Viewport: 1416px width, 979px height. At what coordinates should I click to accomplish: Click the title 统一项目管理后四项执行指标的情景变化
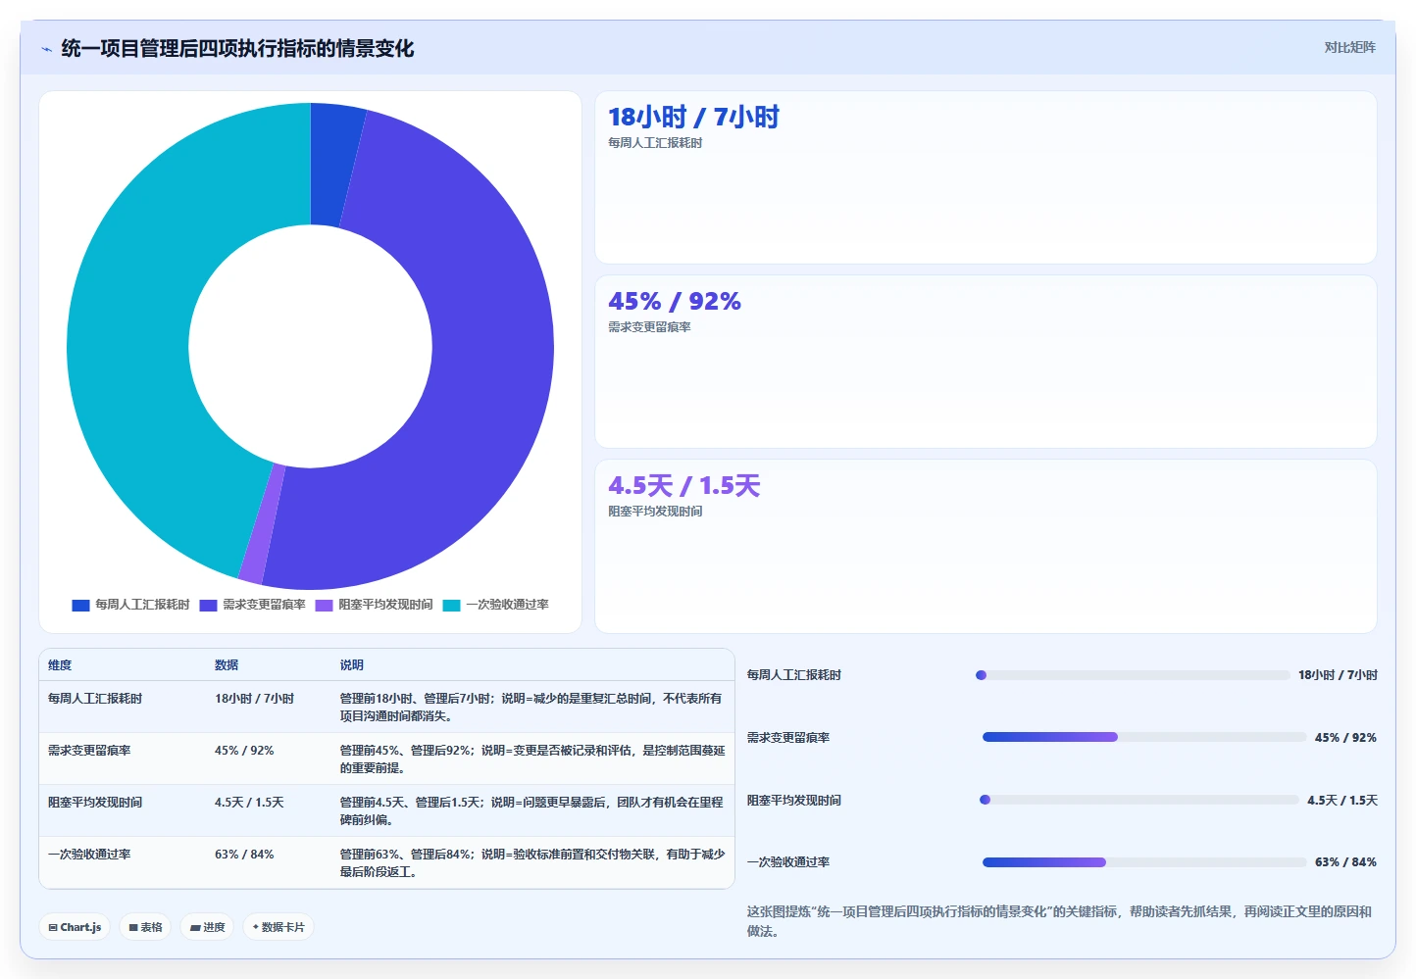pyautogui.click(x=237, y=49)
